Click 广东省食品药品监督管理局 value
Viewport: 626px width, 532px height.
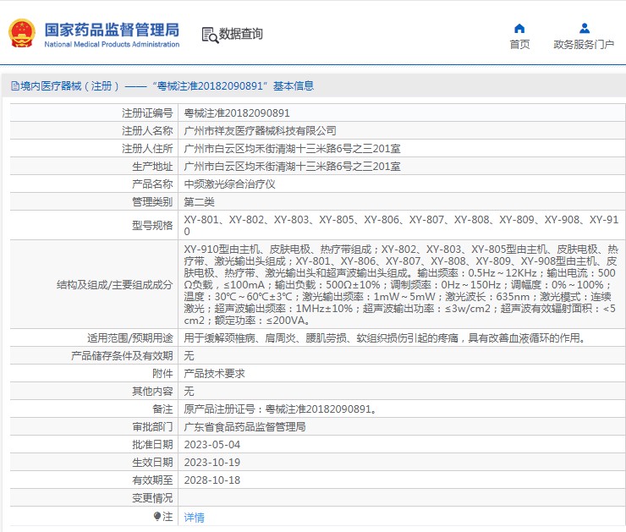[244, 426]
